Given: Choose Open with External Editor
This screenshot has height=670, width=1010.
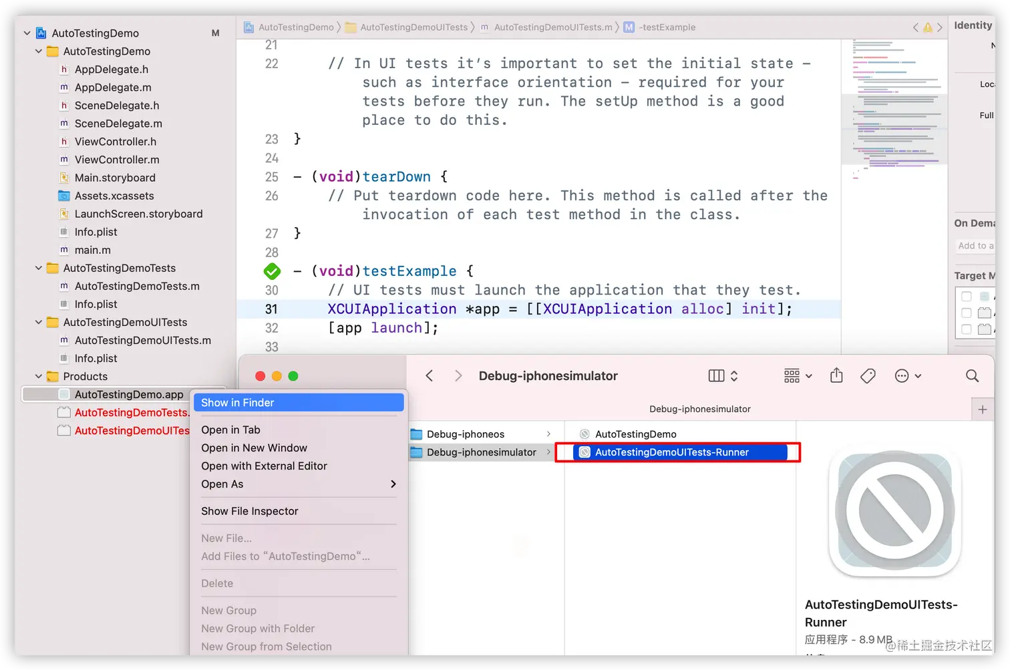Looking at the screenshot, I should pos(299,466).
